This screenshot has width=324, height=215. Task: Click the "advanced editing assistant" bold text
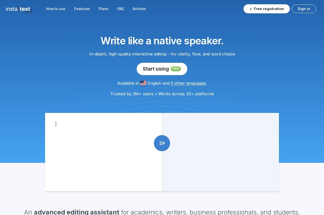76,212
